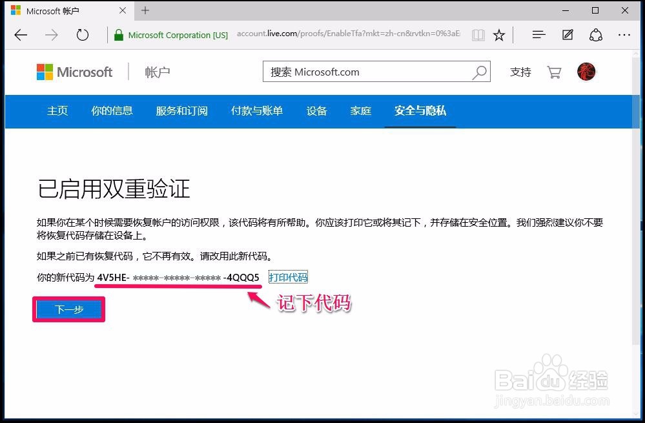This screenshot has width=645, height=423.
Task: Click the Microsoft 帐户 browser tab
Action: [69, 11]
